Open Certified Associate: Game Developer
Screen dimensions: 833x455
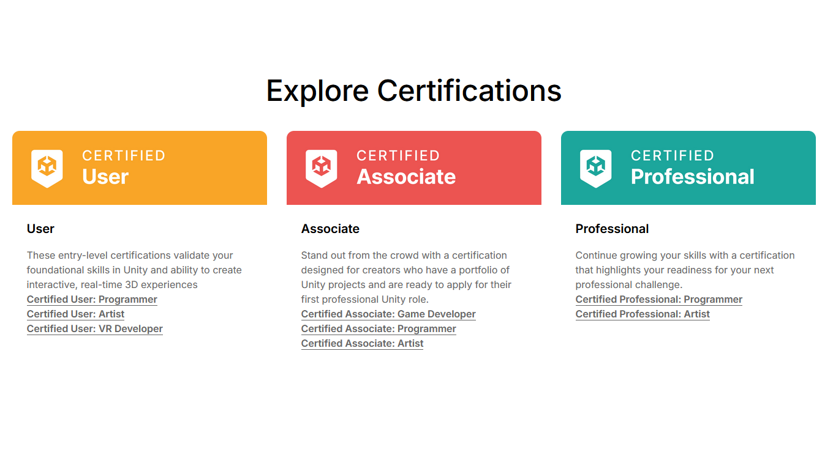click(388, 314)
